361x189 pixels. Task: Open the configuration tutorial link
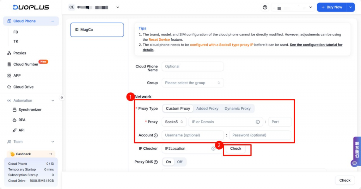(x=316, y=45)
